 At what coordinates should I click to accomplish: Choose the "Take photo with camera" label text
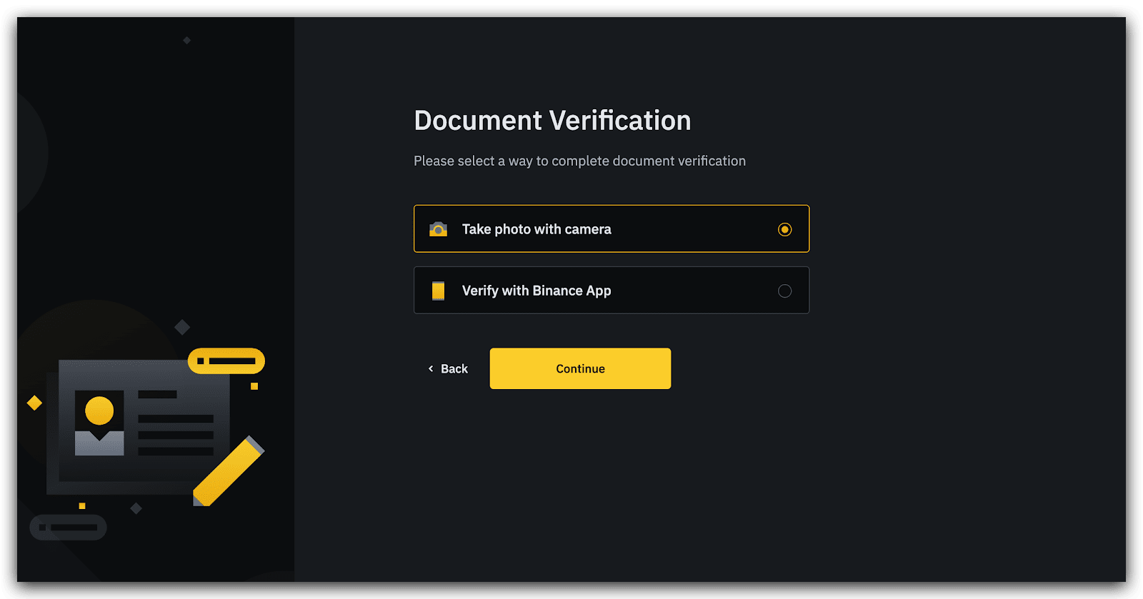pos(536,229)
